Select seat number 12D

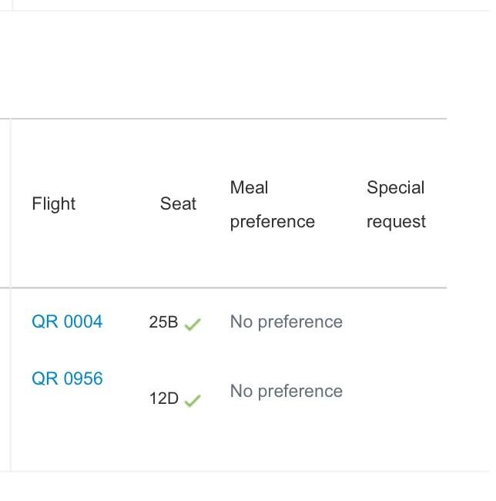coord(164,398)
